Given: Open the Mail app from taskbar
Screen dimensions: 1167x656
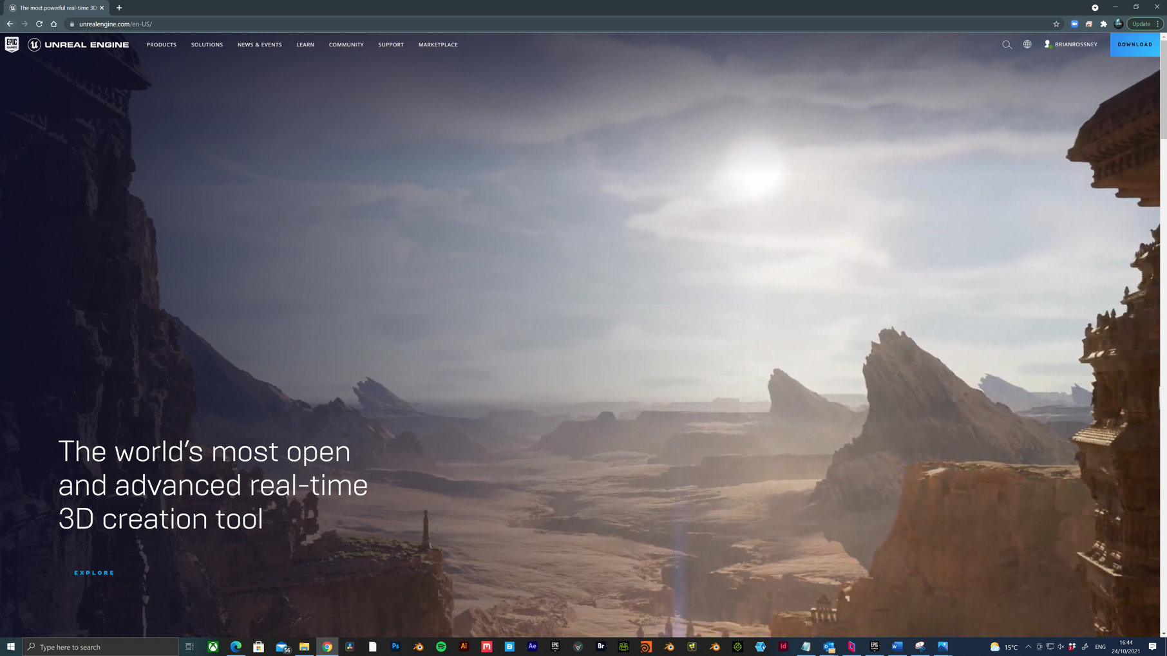Looking at the screenshot, I should pyautogui.click(x=281, y=646).
